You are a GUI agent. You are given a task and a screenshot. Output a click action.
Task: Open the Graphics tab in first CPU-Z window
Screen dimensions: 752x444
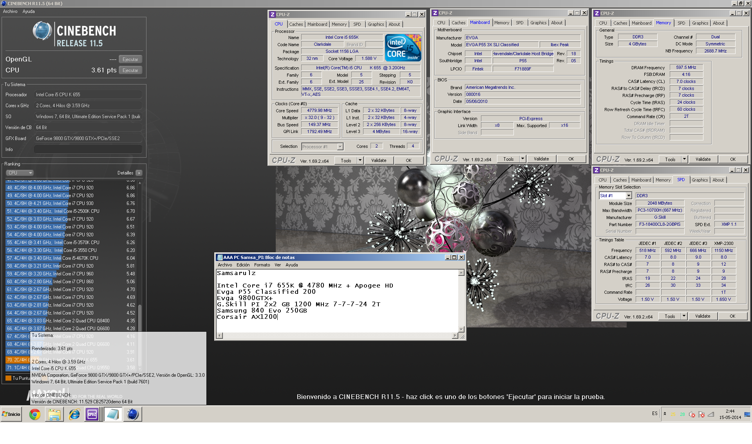(x=376, y=24)
